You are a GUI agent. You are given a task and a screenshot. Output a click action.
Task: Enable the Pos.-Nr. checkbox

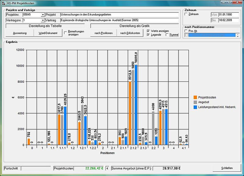(186, 31)
